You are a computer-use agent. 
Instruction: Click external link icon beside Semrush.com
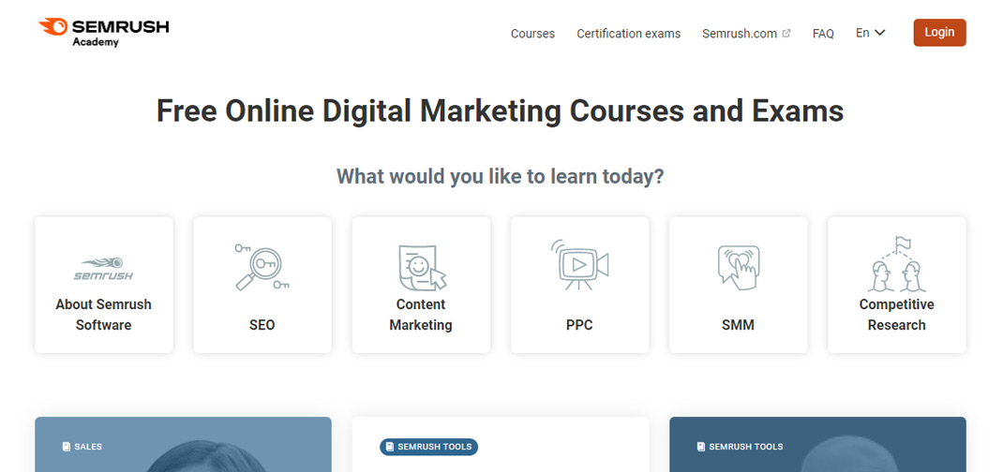point(786,34)
